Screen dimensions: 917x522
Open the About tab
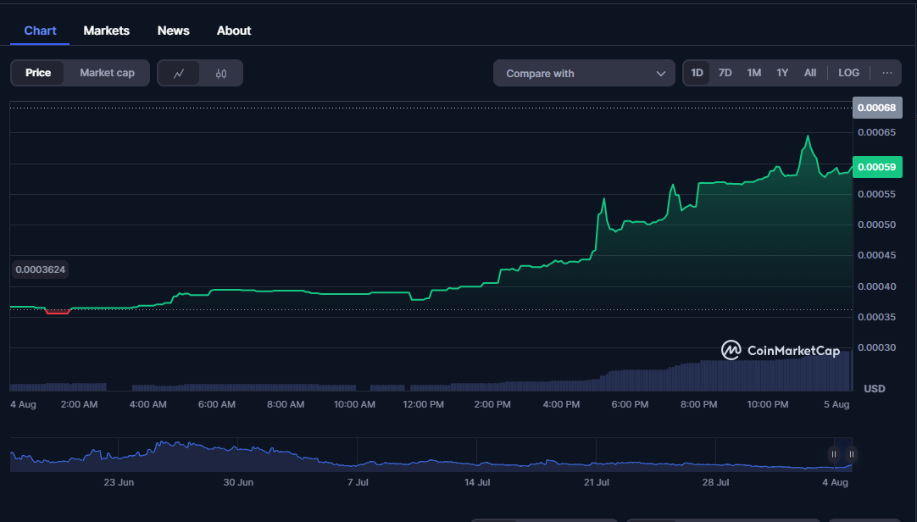point(234,31)
